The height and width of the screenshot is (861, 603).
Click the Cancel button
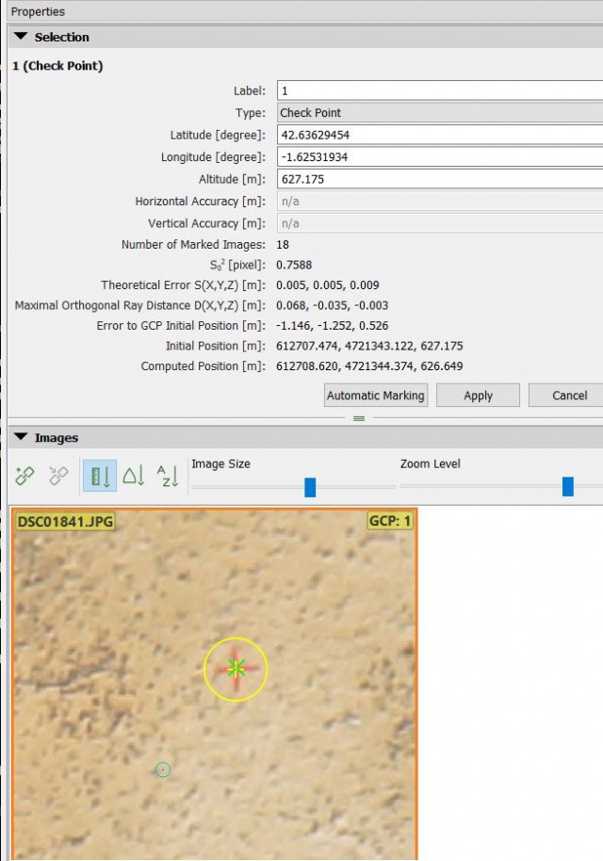click(565, 396)
